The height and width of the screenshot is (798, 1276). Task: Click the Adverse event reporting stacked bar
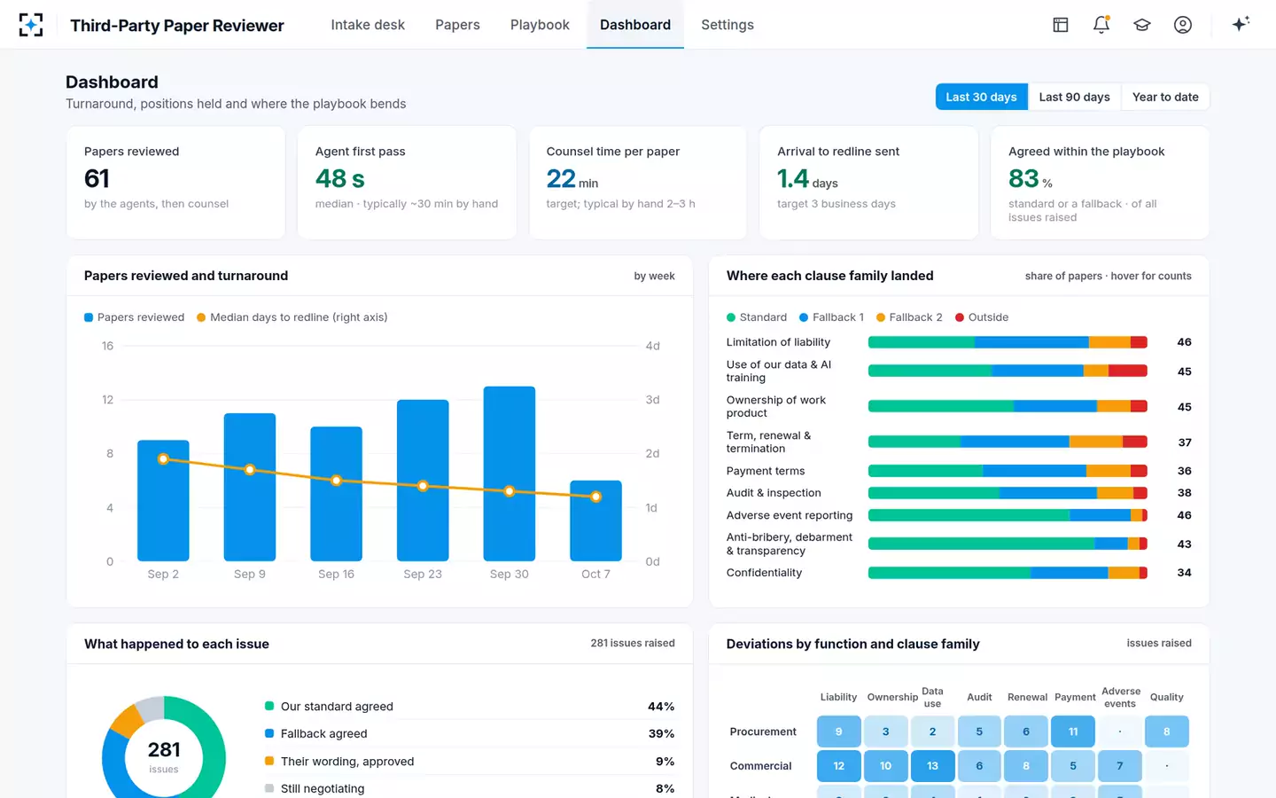[1008, 515]
